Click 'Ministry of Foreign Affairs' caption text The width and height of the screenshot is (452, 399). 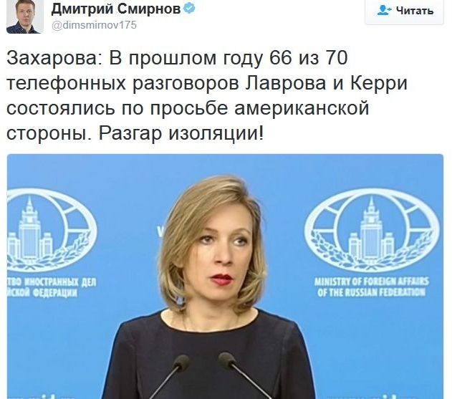(x=371, y=282)
